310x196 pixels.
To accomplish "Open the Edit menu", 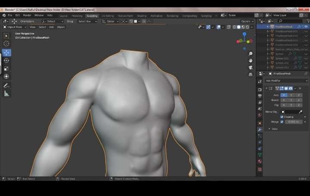I will pos(18,15).
